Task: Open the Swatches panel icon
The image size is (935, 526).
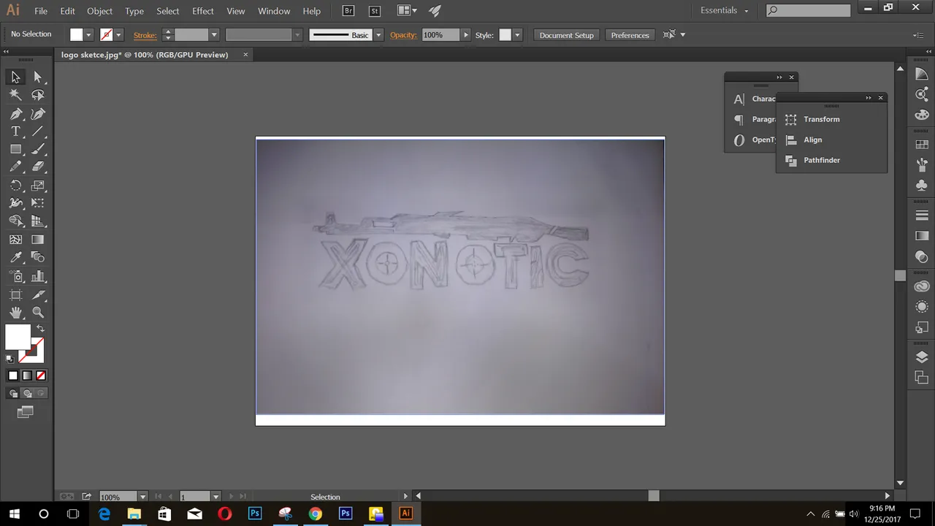Action: pos(922,145)
